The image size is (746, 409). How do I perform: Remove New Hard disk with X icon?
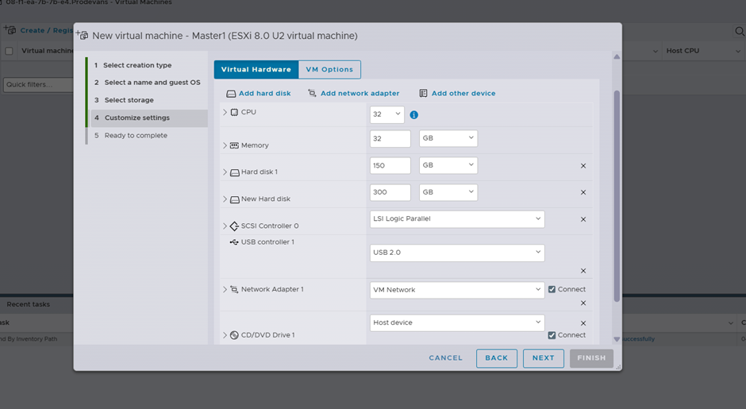tap(583, 192)
